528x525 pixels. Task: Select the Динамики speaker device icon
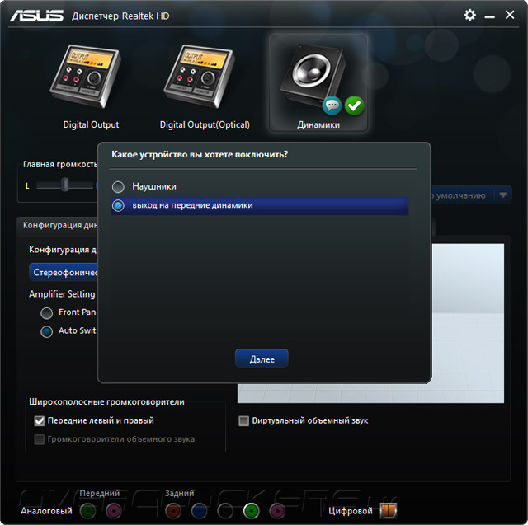pyautogui.click(x=313, y=76)
